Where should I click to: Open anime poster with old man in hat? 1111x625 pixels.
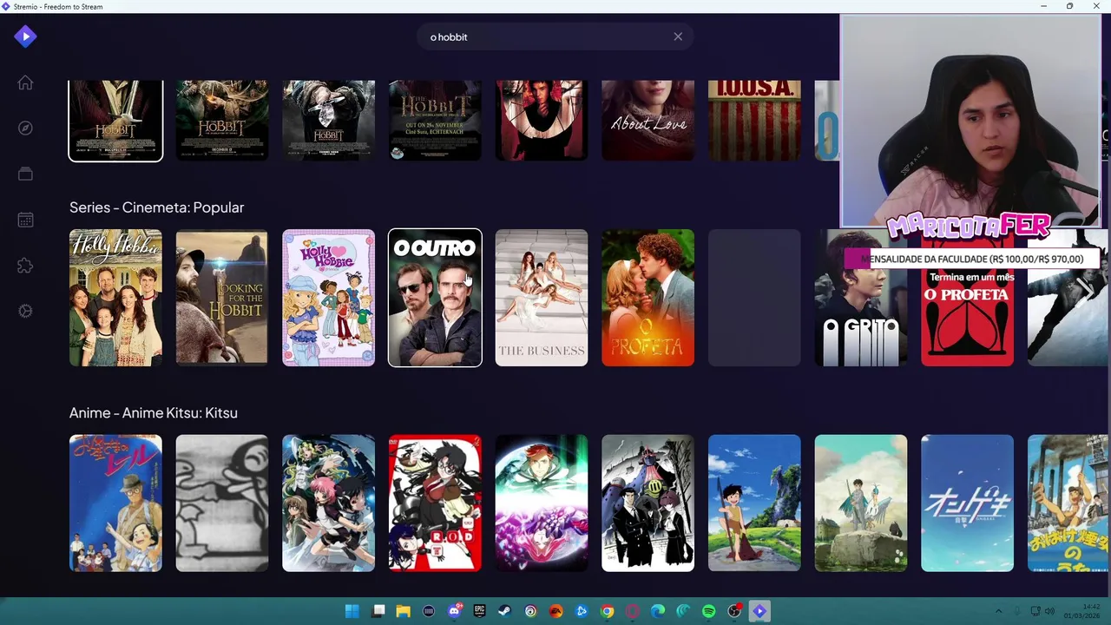115,503
